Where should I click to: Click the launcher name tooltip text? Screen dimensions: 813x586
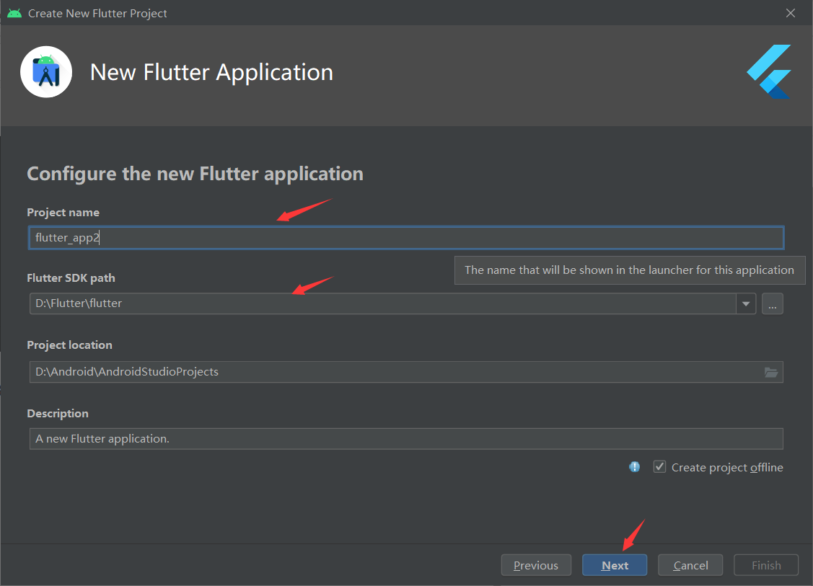coord(630,270)
